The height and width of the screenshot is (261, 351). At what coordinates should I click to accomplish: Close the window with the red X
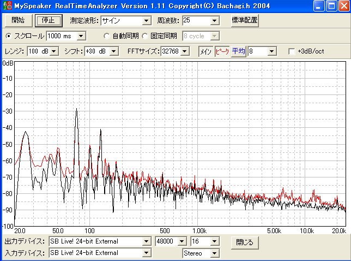tap(344, 6)
